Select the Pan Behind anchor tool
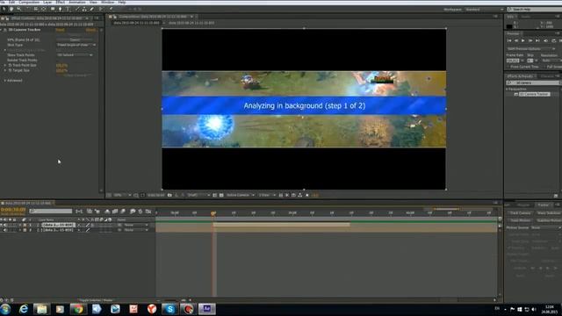The image size is (562, 316). 44,9
